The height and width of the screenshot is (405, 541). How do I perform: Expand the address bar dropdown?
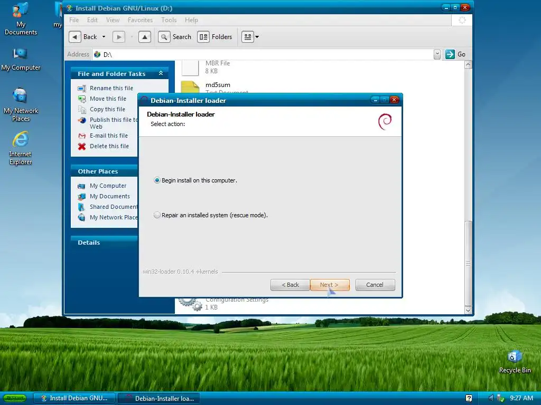(437, 54)
